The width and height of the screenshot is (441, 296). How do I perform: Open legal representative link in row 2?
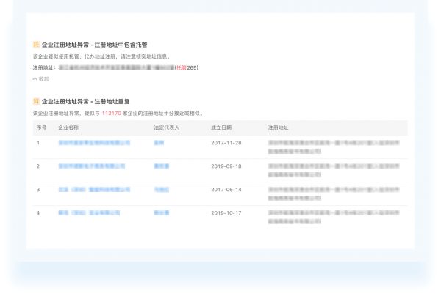pyautogui.click(x=161, y=166)
